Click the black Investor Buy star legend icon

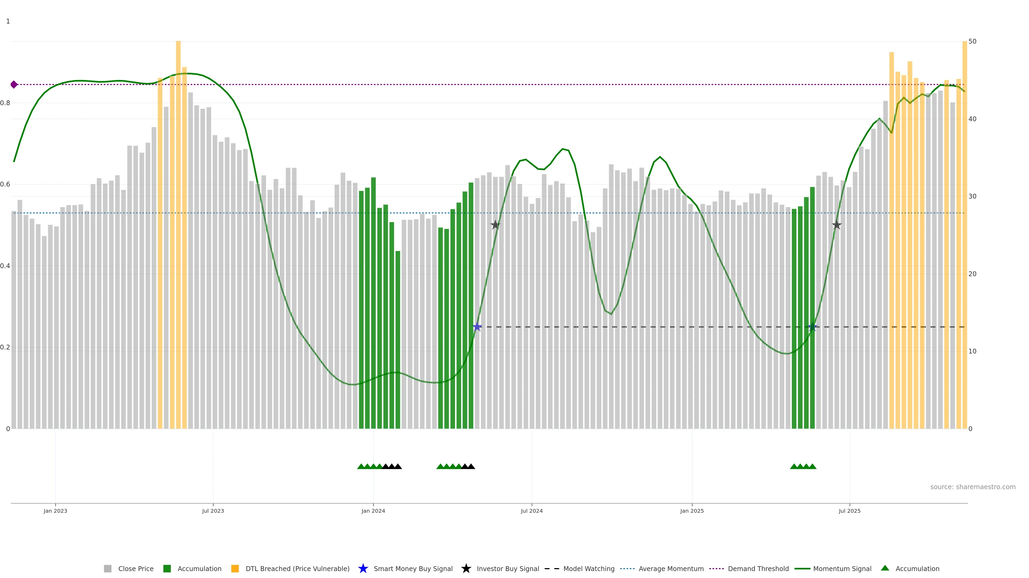[x=466, y=568]
